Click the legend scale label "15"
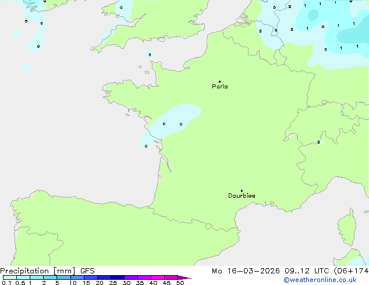The width and height of the screenshot is (369, 285). (86, 283)
